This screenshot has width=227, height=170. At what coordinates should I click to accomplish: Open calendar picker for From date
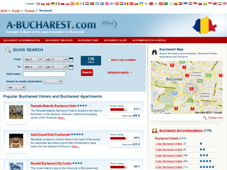click(71, 60)
